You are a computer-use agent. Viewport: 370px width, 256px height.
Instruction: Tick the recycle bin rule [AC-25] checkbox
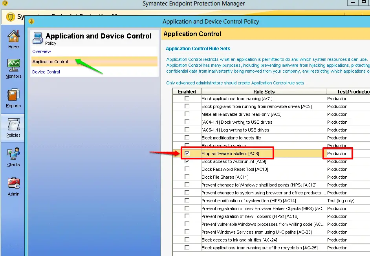(x=187, y=247)
